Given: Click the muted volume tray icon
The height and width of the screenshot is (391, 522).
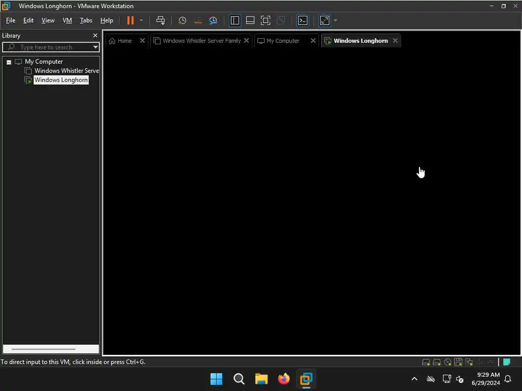Looking at the screenshot, I should (x=460, y=379).
